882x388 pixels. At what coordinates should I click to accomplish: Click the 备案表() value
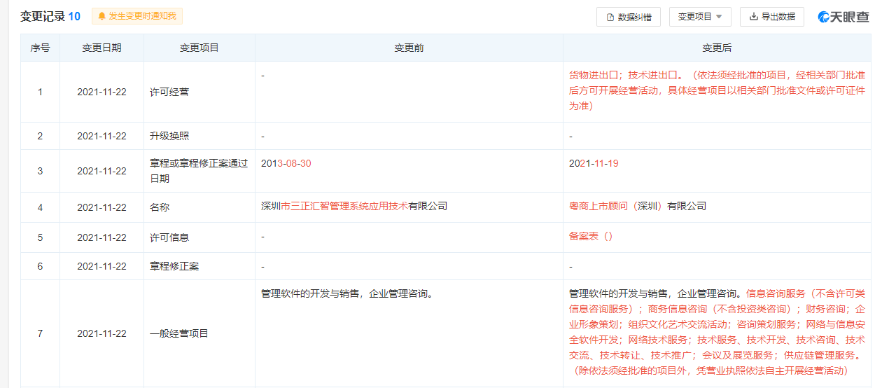pos(591,236)
